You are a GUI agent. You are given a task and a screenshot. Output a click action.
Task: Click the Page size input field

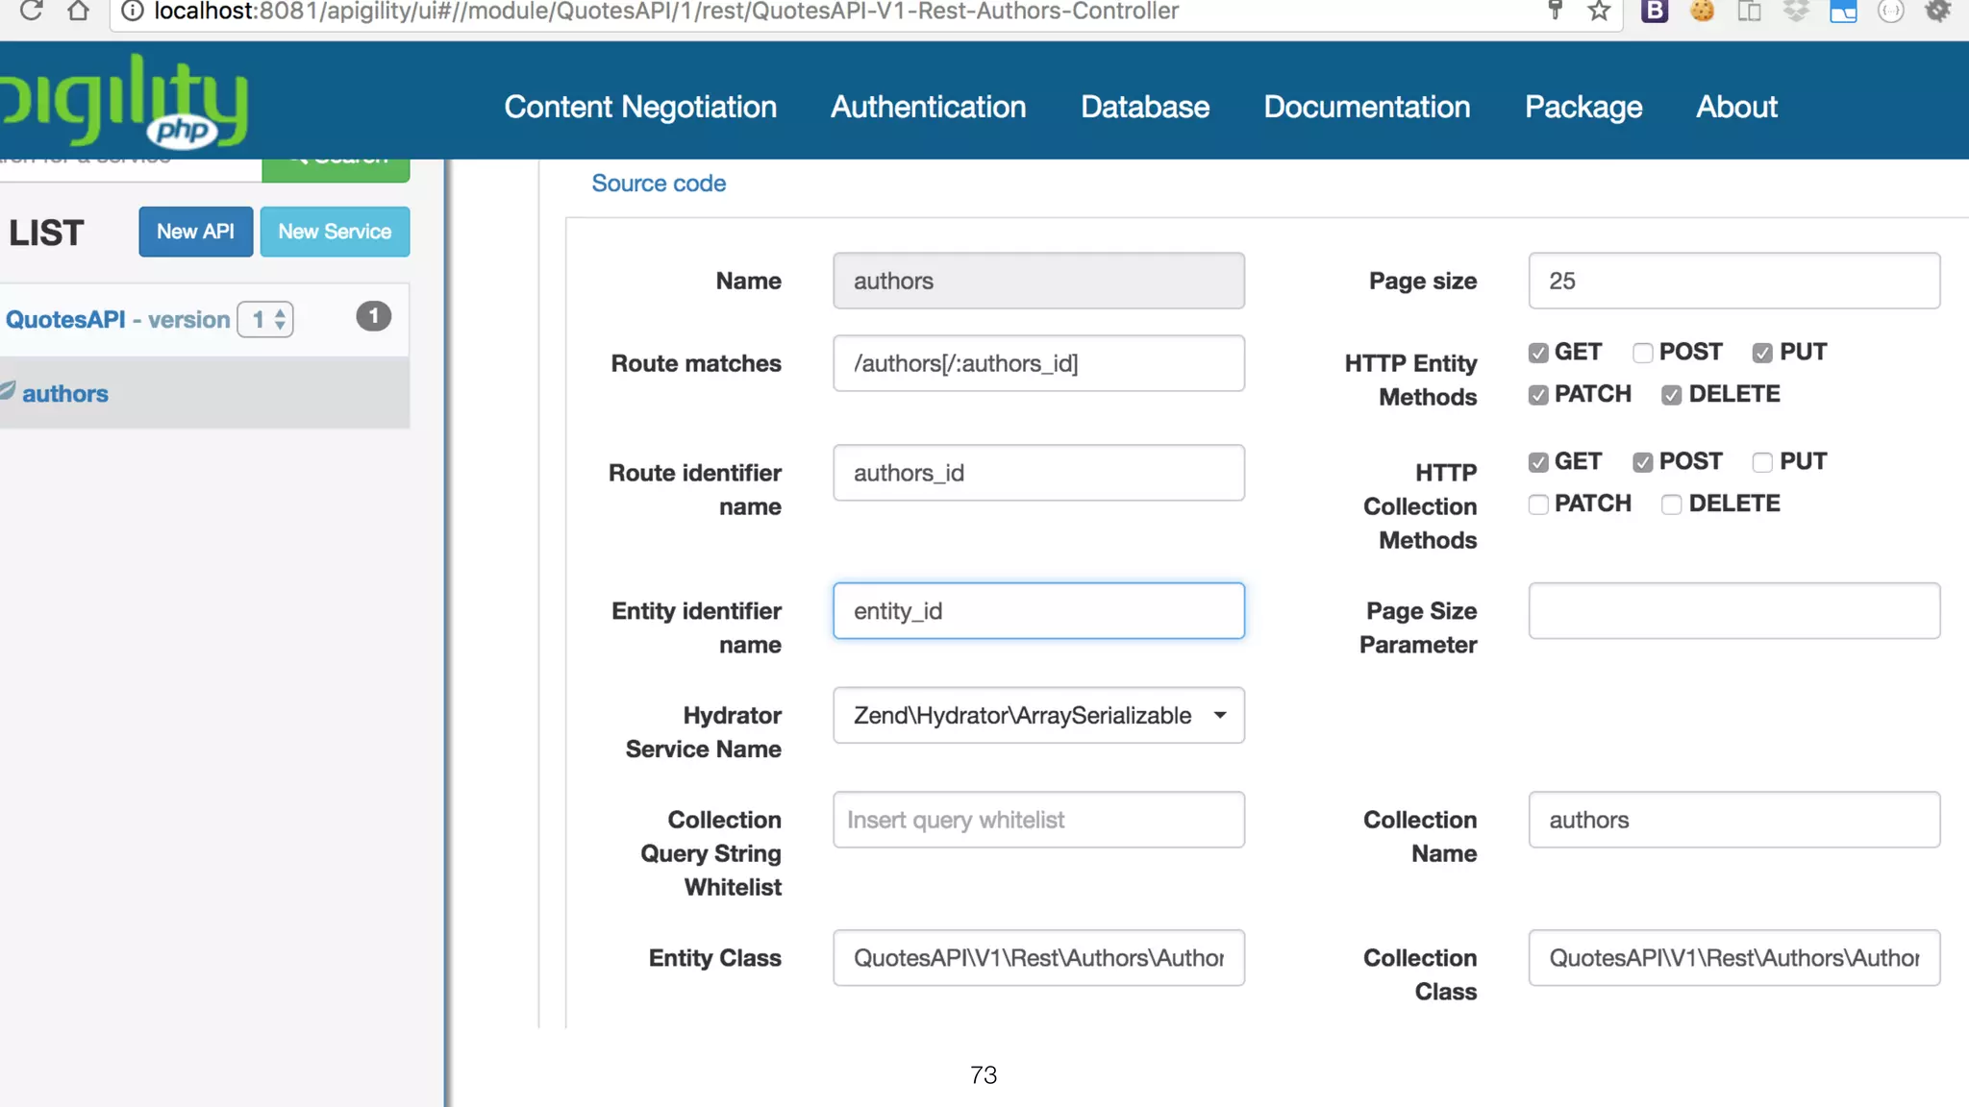tap(1733, 281)
